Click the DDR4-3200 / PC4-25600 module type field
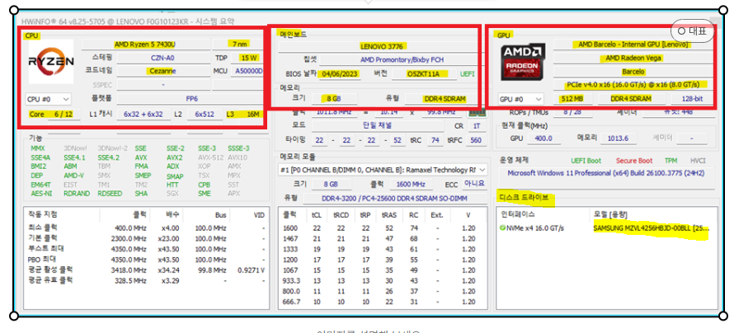Viewport: 734px width, 333px height. (x=394, y=198)
